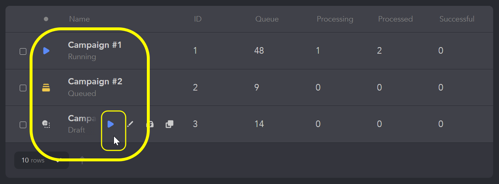Click the Queue column header
This screenshot has width=499, height=184.
pos(267,19)
